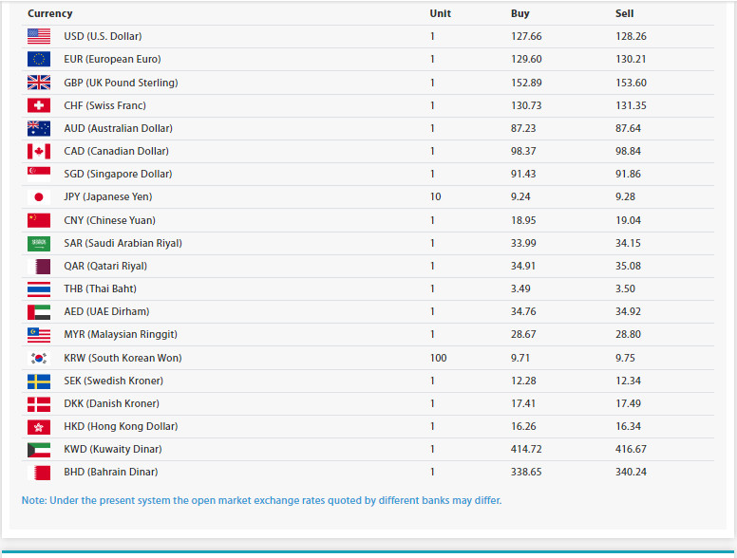Click THB sell rate 3.50
The width and height of the screenshot is (737, 558).
click(x=625, y=288)
